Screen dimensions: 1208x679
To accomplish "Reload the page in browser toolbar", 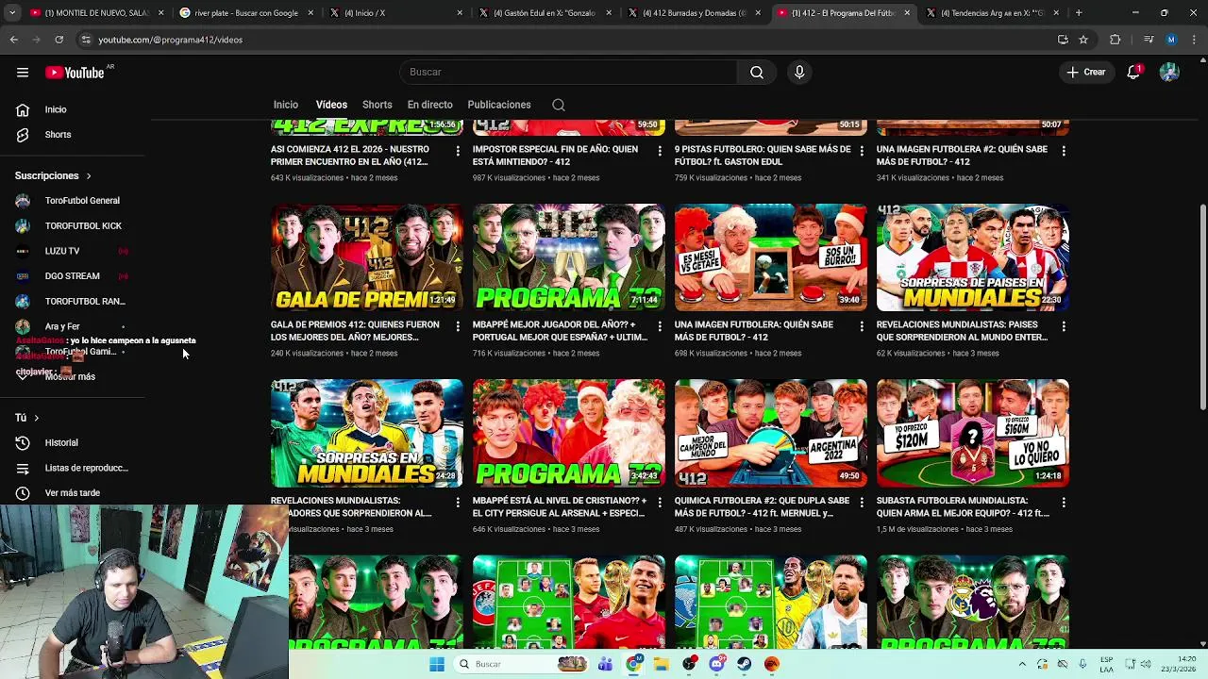I will [x=59, y=40].
